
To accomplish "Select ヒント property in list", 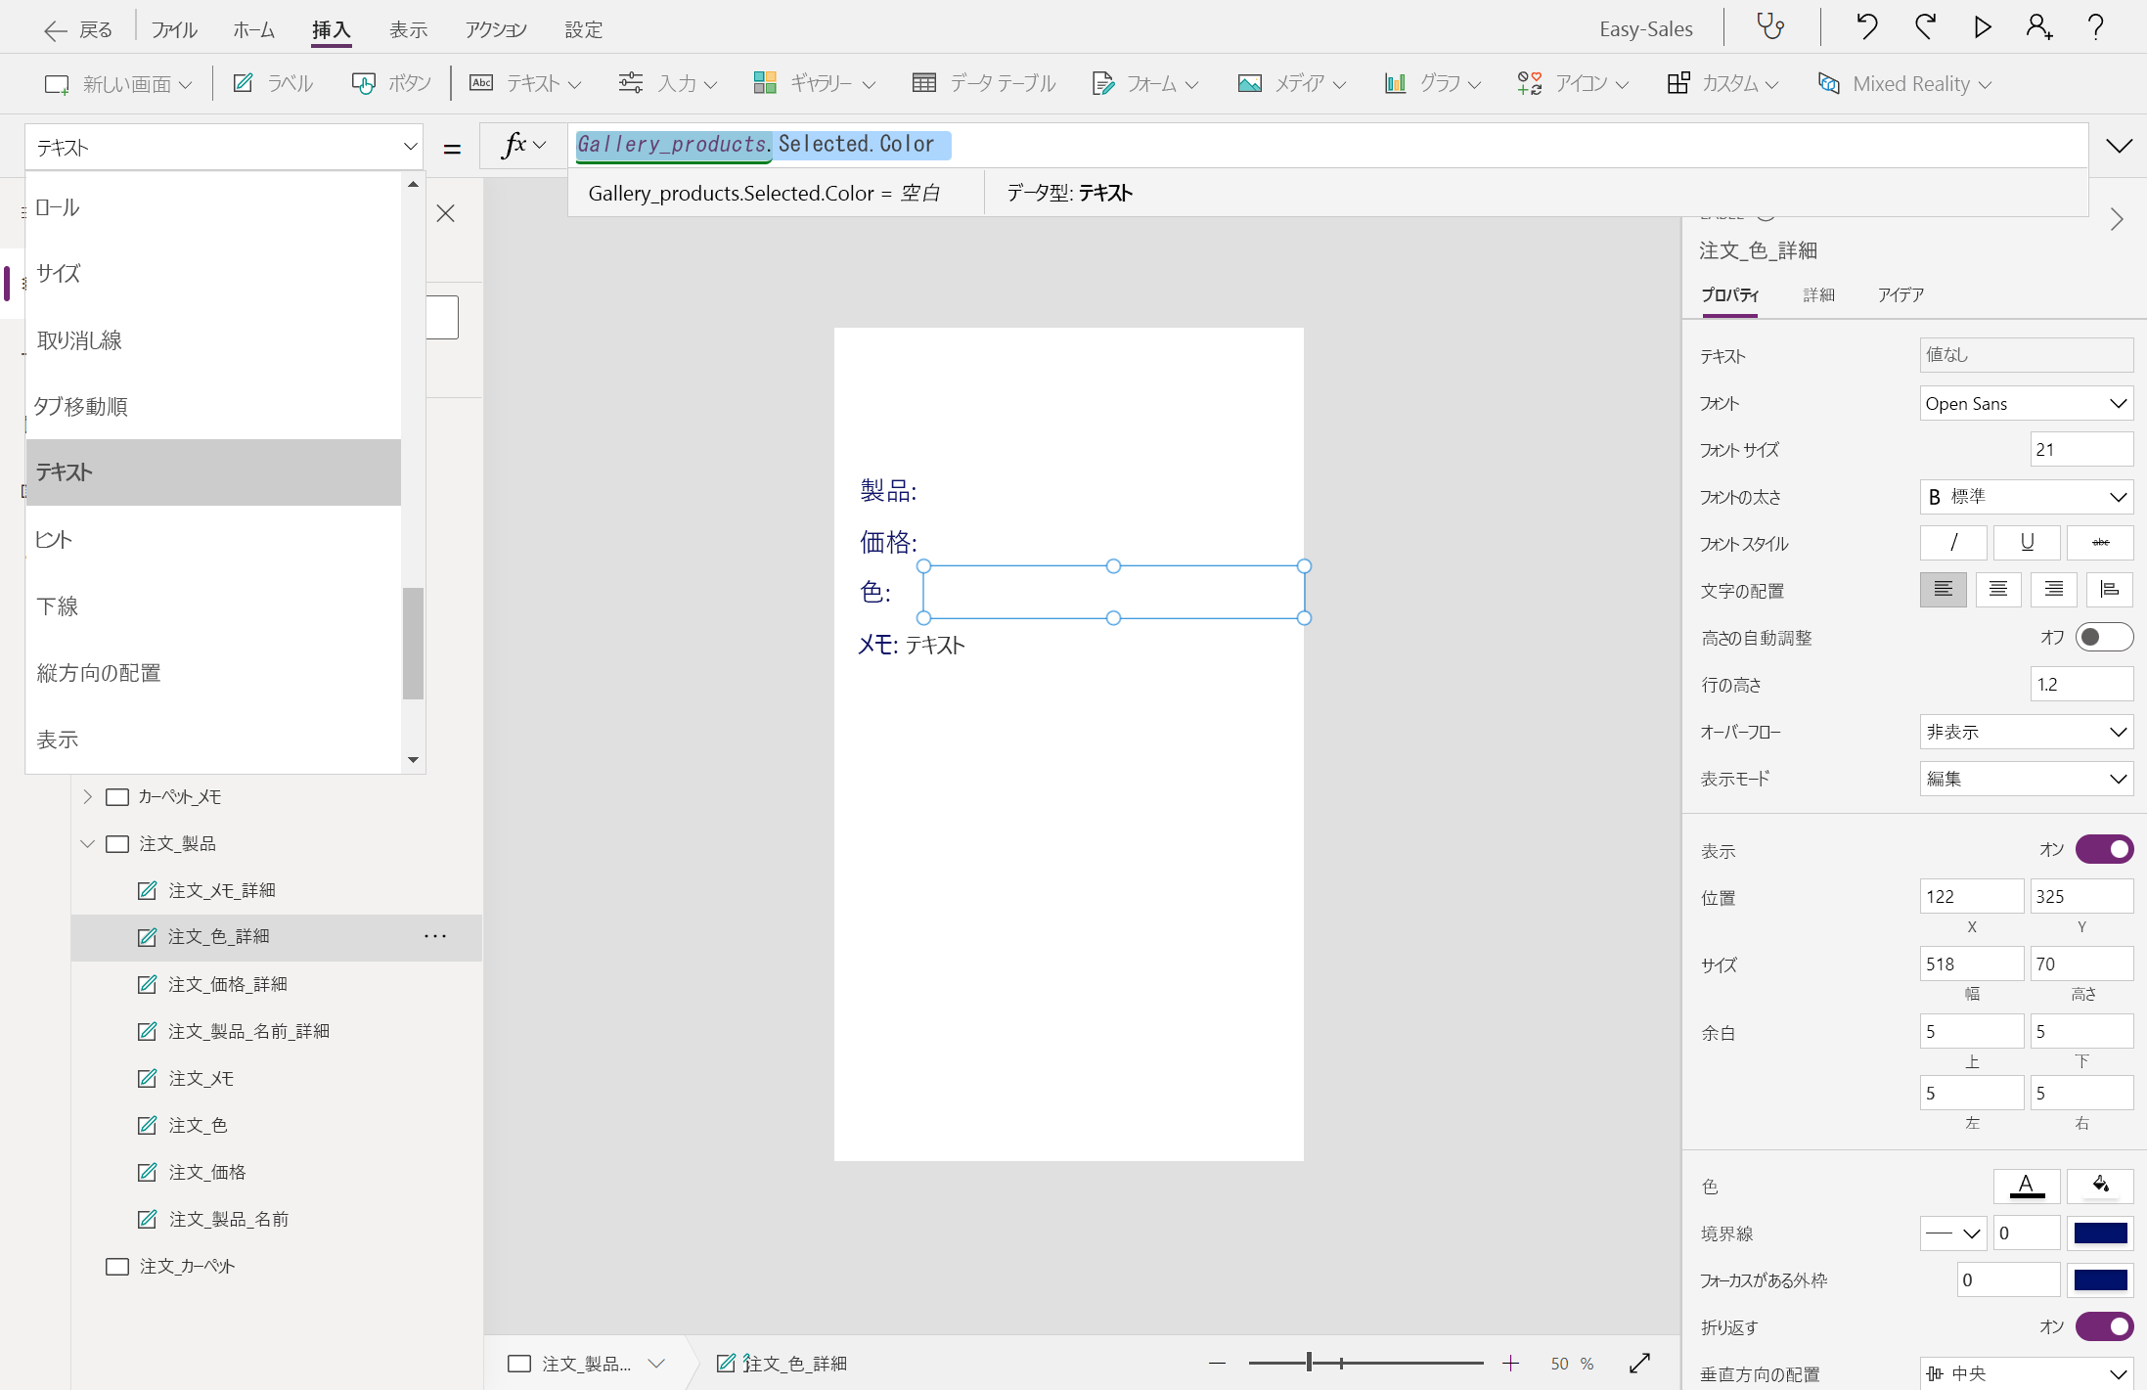I will [x=213, y=540].
